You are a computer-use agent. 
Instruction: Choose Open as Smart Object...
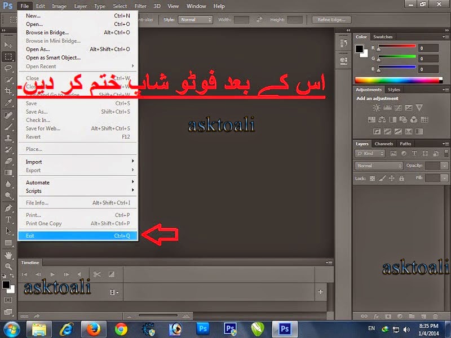78,57
